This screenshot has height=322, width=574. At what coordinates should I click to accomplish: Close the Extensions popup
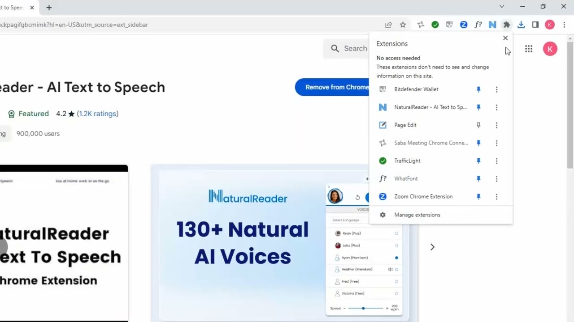pyautogui.click(x=505, y=38)
